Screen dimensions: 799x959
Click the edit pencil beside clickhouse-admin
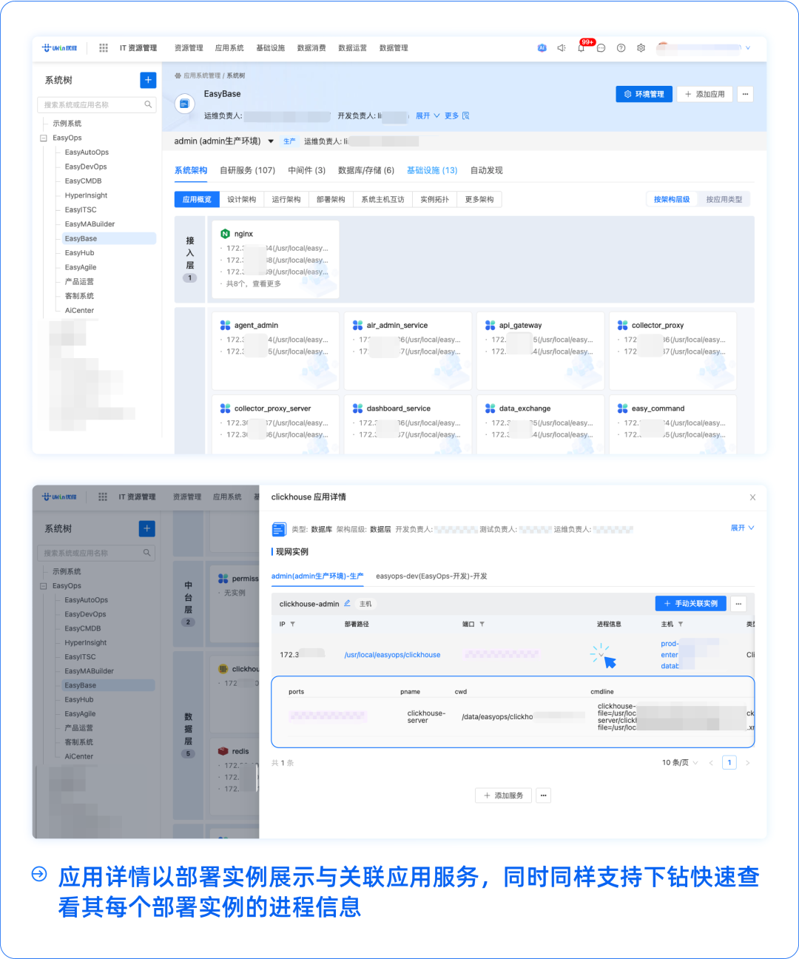click(x=347, y=603)
